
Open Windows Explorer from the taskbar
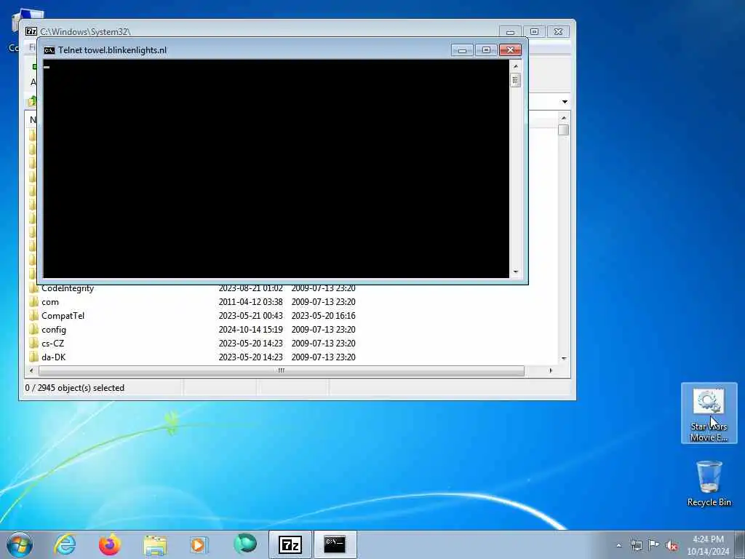pos(155,544)
